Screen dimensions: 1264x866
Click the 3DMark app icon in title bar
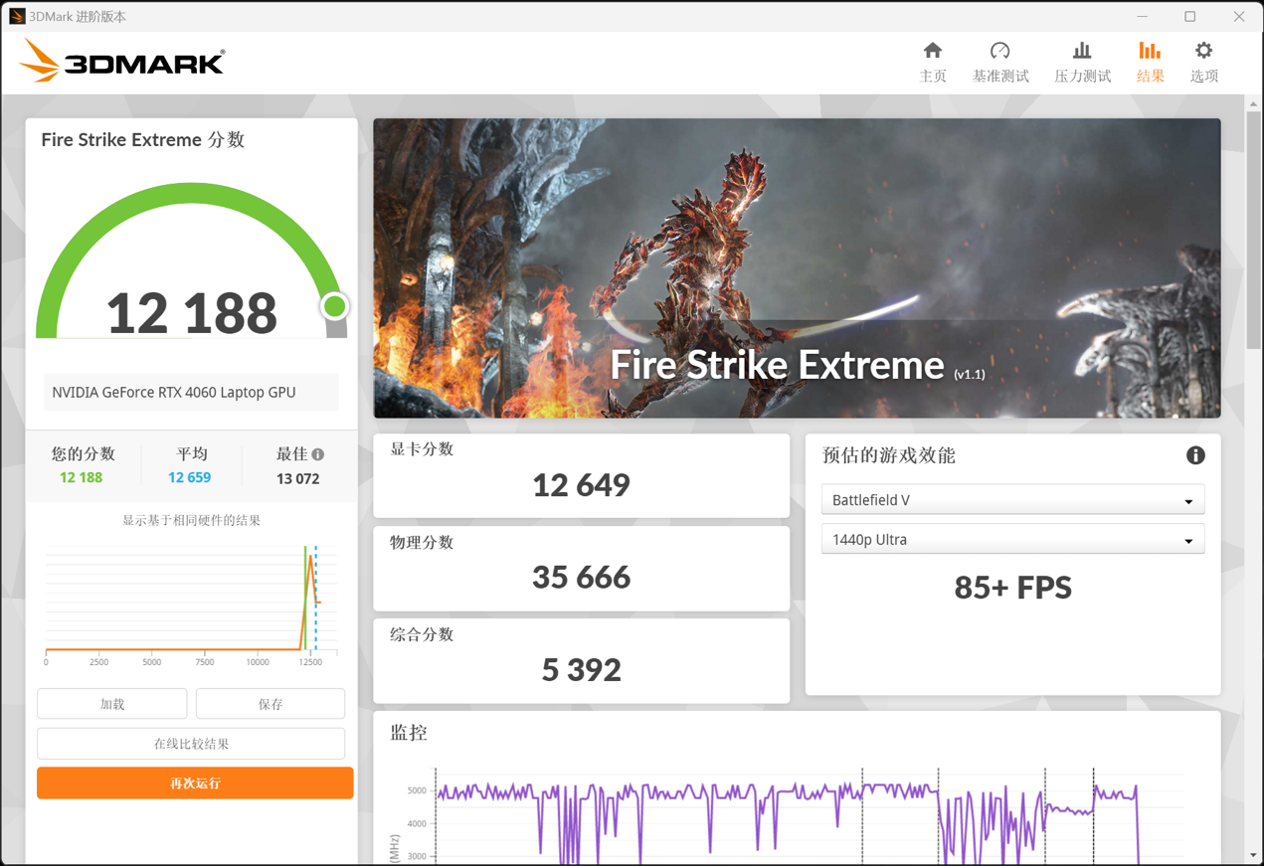pyautogui.click(x=16, y=16)
